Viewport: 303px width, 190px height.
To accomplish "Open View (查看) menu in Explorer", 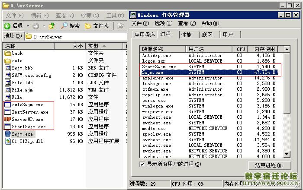I will click(x=65, y=16).
